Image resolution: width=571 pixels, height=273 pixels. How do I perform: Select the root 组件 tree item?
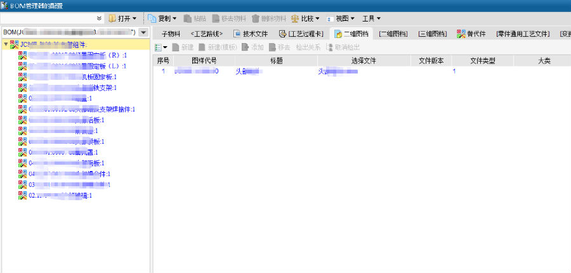(53, 44)
